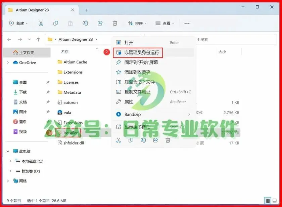The image size is (282, 207).
Task: Collapse 此电脑 tree node
Action: pyautogui.click(x=8, y=151)
